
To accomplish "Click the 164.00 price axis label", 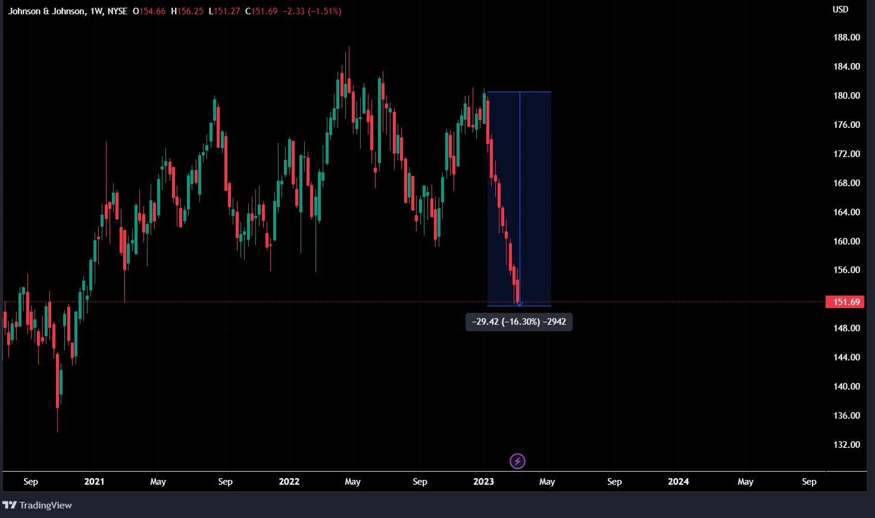I will pyautogui.click(x=846, y=212).
